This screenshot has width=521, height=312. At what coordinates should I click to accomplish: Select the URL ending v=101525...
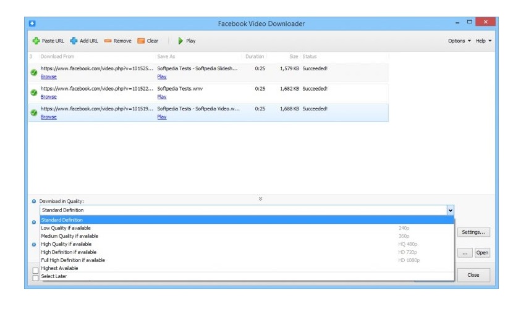pyautogui.click(x=96, y=68)
